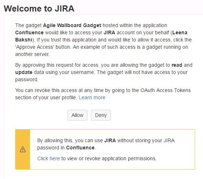Click the 'another server' text
203x179 pixels.
(32, 54)
